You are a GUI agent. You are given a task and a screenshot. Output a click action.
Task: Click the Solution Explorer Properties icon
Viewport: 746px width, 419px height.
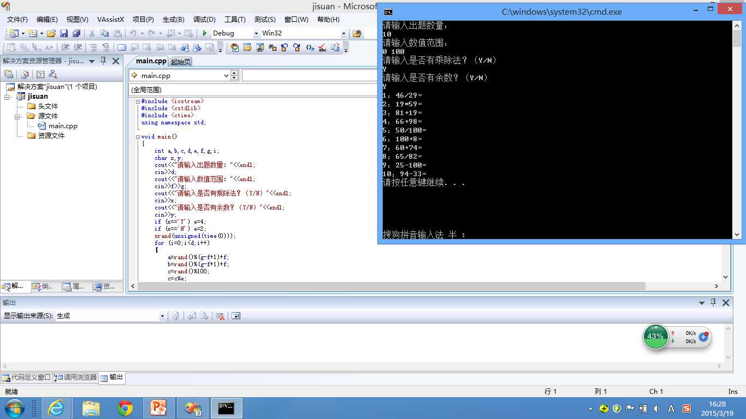point(9,74)
